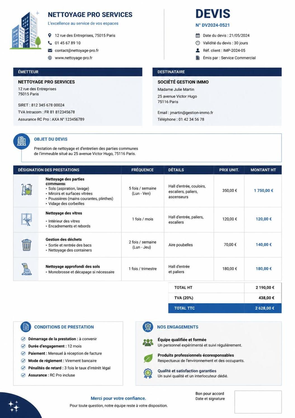Click the floor scrubber icon for Nettoyage approfondi
The width and height of the screenshot is (295, 418).
(x=26, y=269)
